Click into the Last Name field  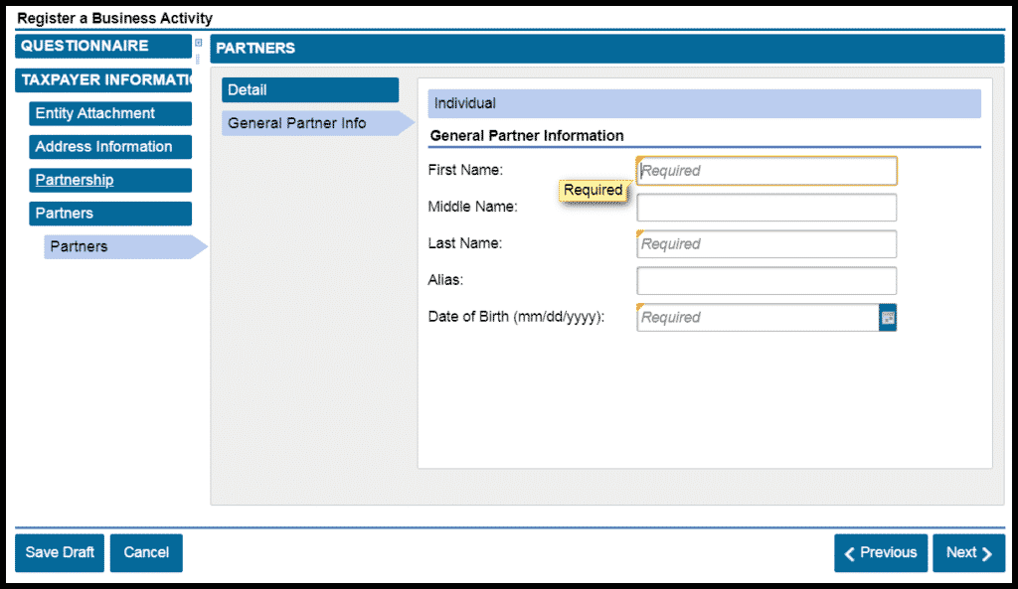coord(766,244)
